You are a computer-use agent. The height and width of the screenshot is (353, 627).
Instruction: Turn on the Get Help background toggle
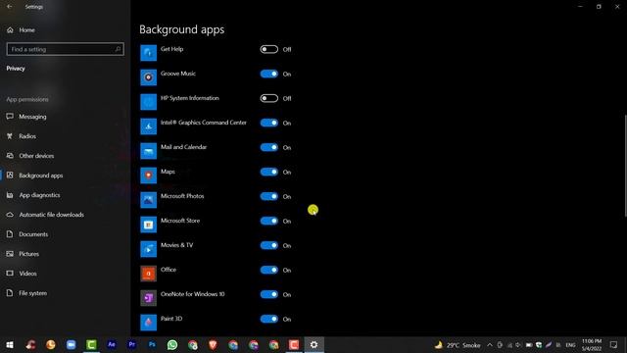[269, 49]
